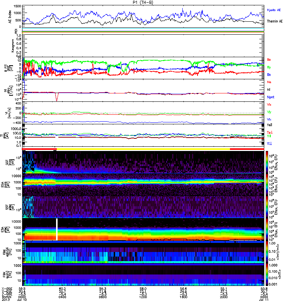Click the "1200" time tick label
This screenshot has width=286, height=305.
[x=143, y=297]
